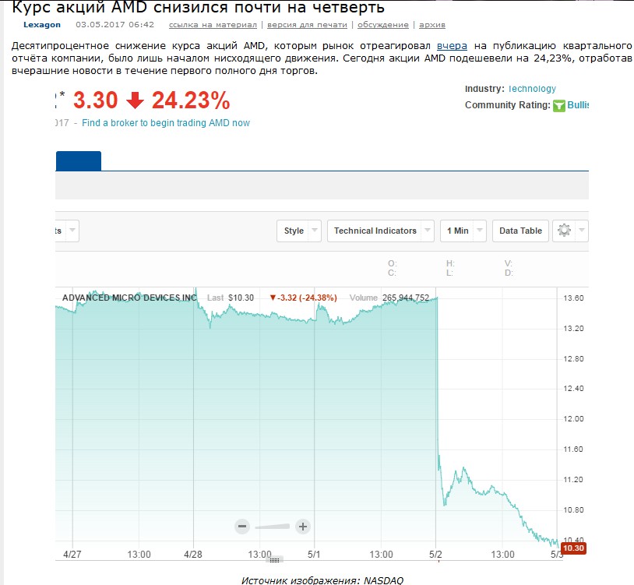Click 'Find a broker to begin trading' link
This screenshot has width=634, height=585.
pos(166,123)
